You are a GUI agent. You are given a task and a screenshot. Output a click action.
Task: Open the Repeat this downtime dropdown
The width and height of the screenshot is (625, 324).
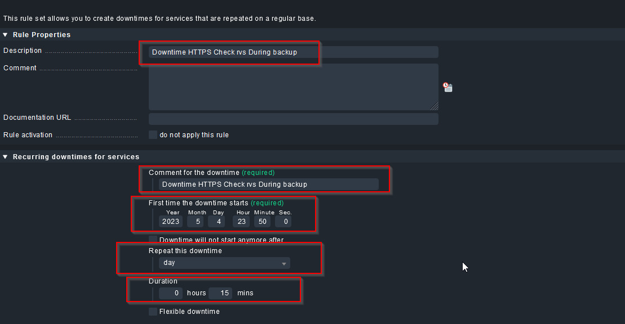coord(224,263)
